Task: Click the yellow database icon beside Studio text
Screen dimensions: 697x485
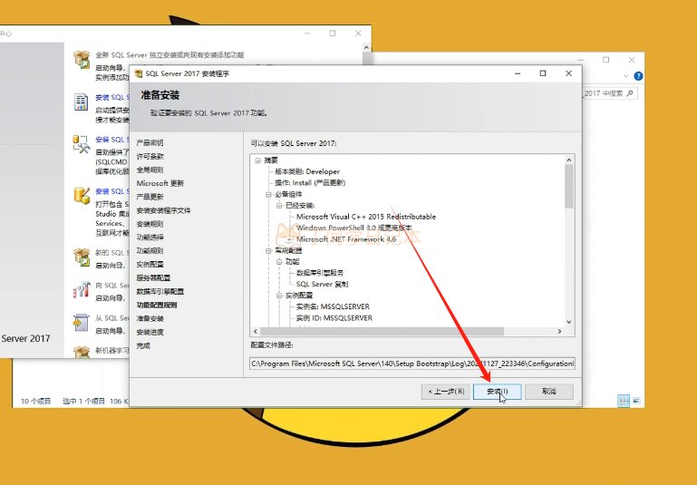Action: 82,195
